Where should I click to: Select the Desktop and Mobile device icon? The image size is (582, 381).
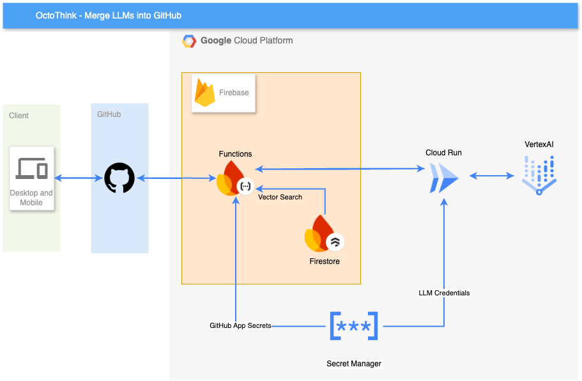tap(31, 169)
